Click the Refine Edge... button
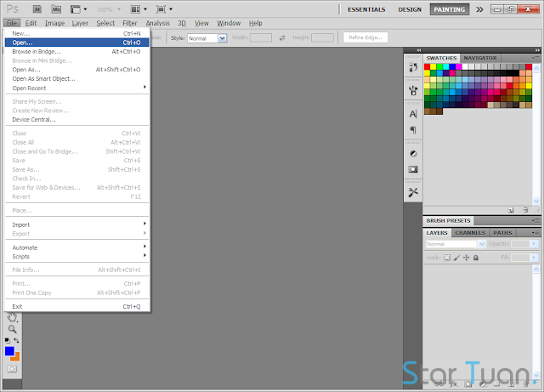Viewport: 544px width, 392px height. 365,37
